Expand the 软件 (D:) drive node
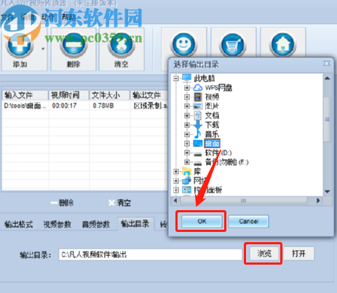Viewport: 337px width, 293px height. (186, 153)
